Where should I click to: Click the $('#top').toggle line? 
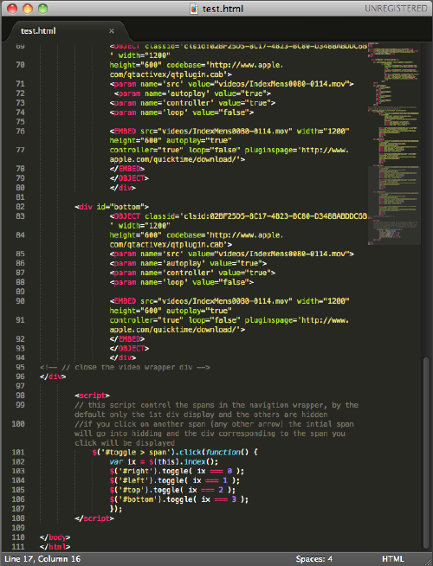tap(172, 490)
